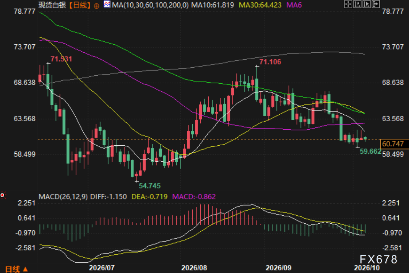This screenshot has height=273, width=409.
Task: Click the MA30:64.423 readout
Action: coord(260,5)
